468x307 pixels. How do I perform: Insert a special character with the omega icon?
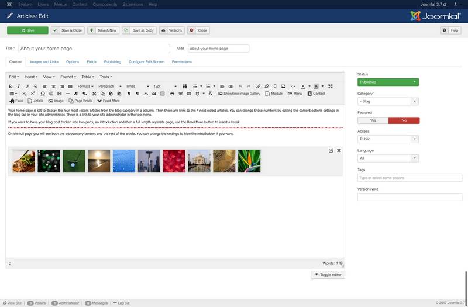click(43, 94)
